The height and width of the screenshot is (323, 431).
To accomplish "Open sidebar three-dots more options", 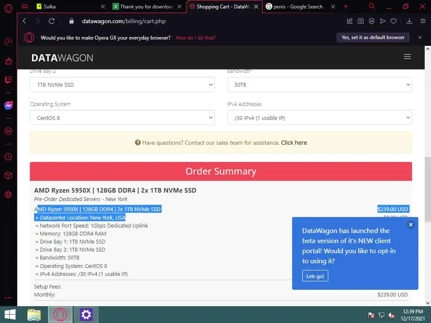I will [8, 298].
